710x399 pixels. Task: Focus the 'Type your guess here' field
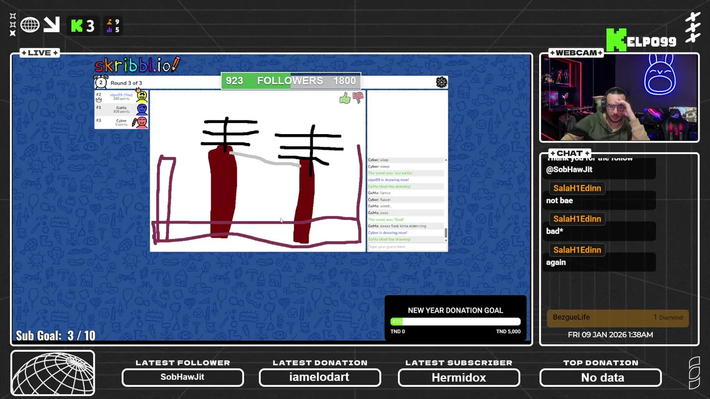[x=406, y=247]
